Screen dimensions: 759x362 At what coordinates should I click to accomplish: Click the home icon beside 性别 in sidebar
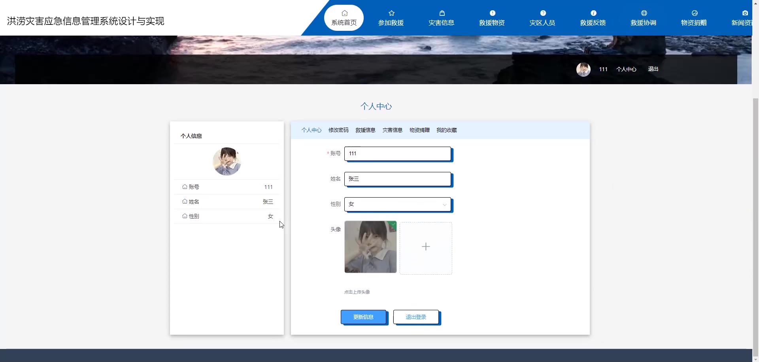click(185, 216)
